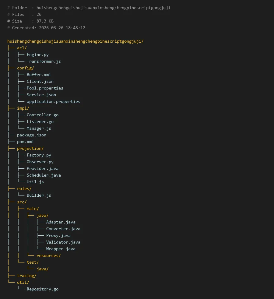
Task: Click the main/ folder under src
Action: [x=33, y=209]
